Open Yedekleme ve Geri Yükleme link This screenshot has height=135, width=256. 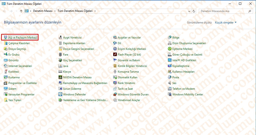pos(85,100)
